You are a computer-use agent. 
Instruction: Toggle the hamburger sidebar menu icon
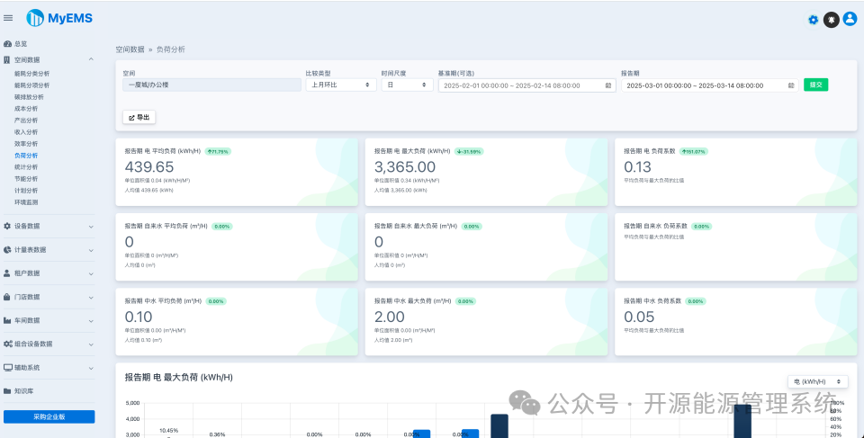8,18
